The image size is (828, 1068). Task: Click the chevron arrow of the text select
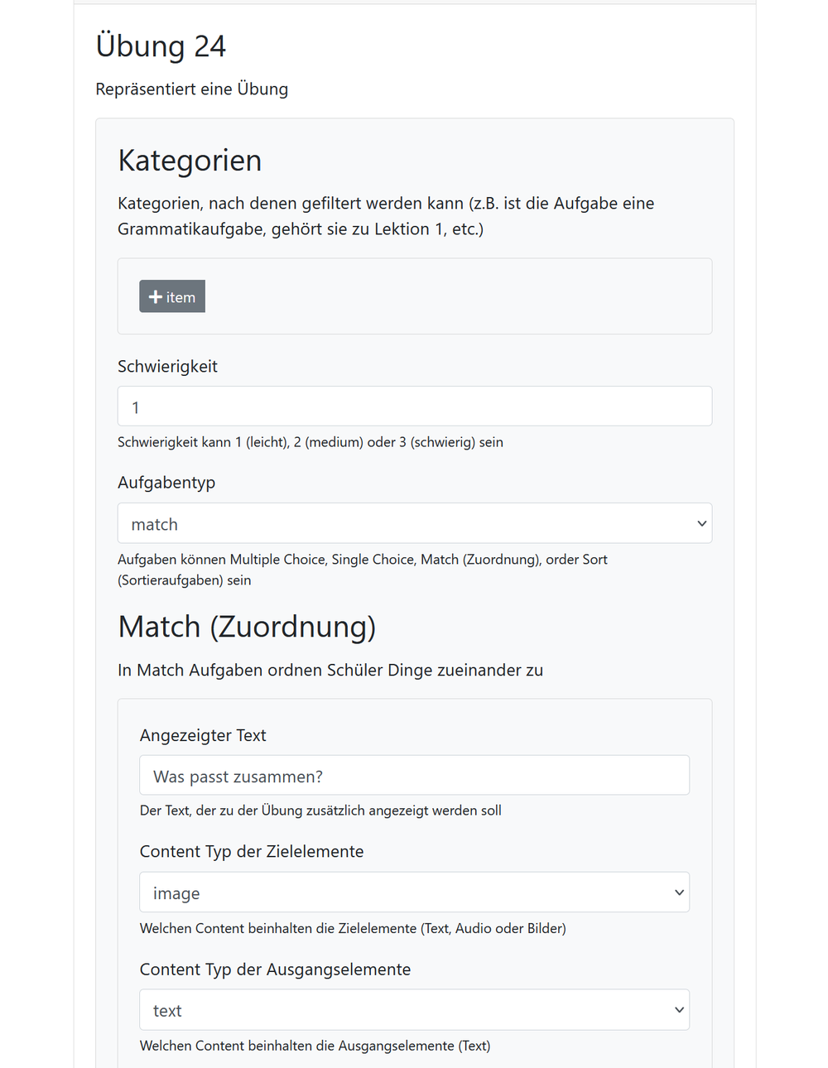pos(679,1010)
